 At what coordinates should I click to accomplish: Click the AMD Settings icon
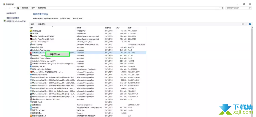click(31, 44)
